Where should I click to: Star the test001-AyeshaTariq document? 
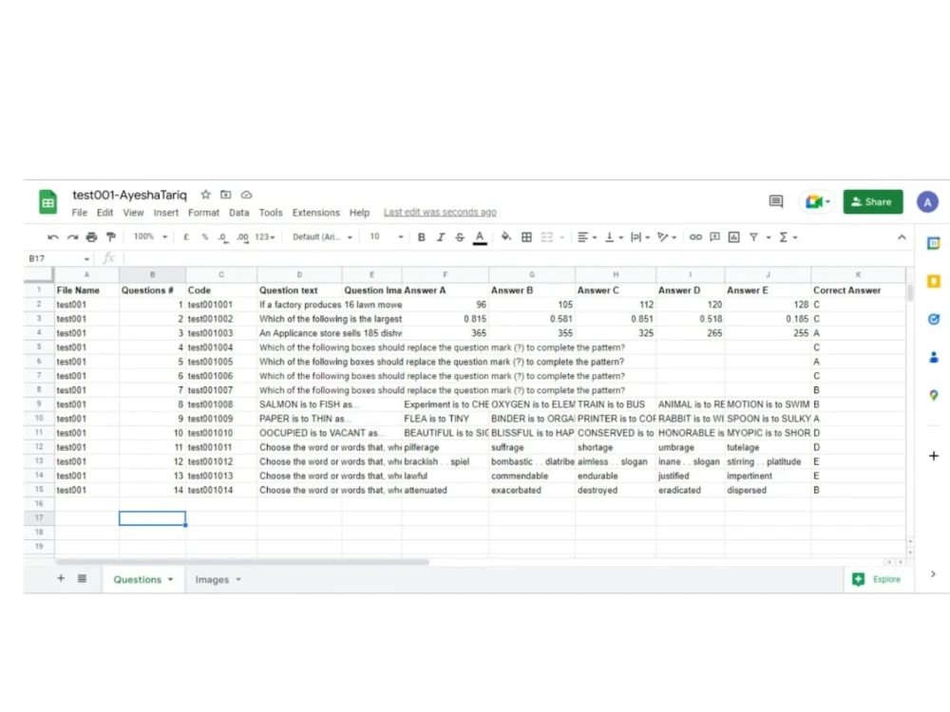(x=205, y=195)
